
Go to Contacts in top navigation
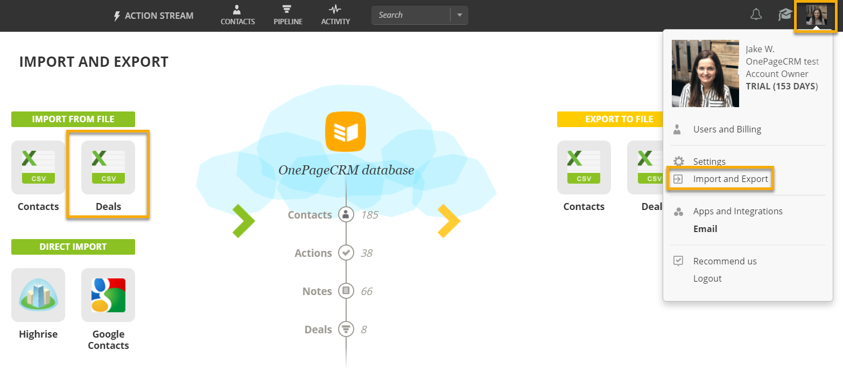[x=237, y=15]
